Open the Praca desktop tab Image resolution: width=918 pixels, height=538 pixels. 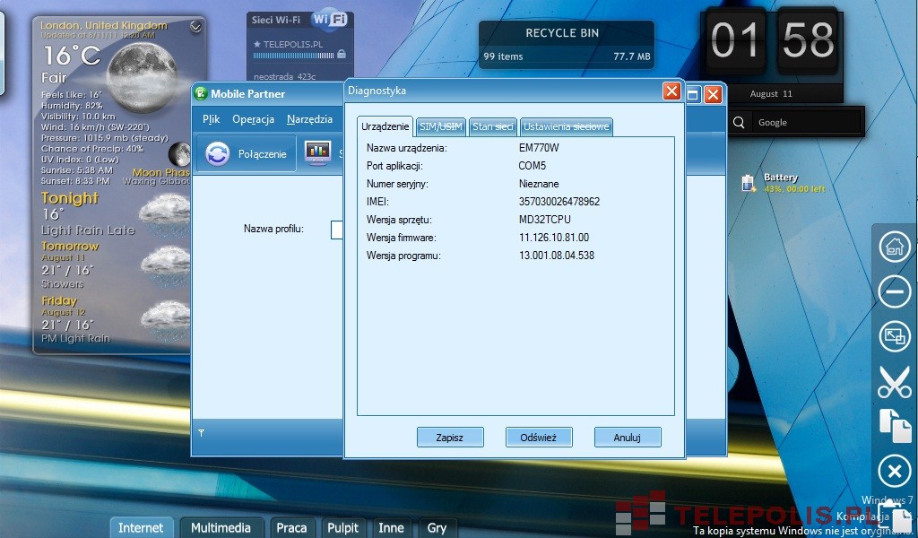click(x=291, y=527)
